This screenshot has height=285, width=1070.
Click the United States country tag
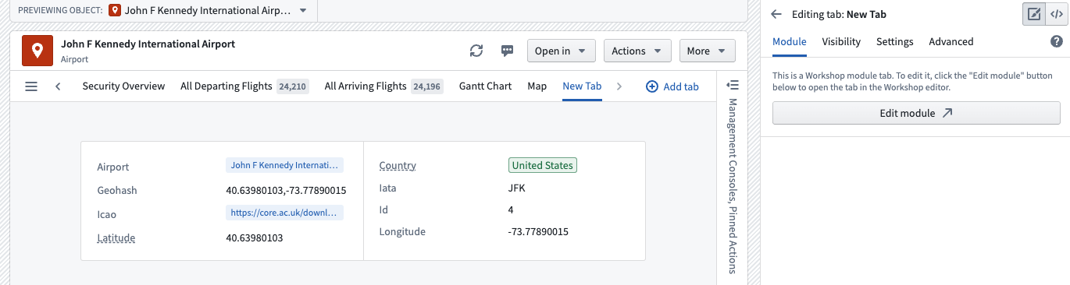click(543, 165)
